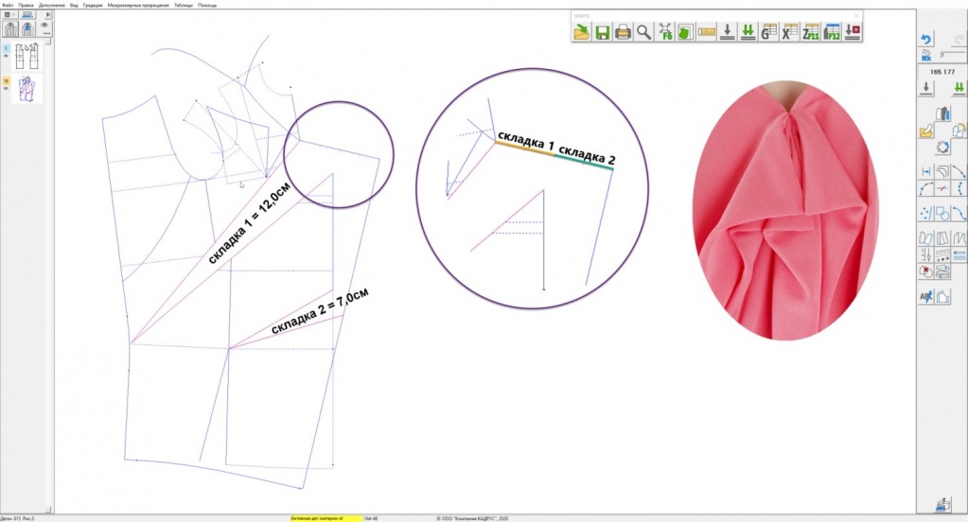Save using the green floppy disk icon
Image resolution: width=968 pixels, height=522 pixels.
(x=602, y=32)
